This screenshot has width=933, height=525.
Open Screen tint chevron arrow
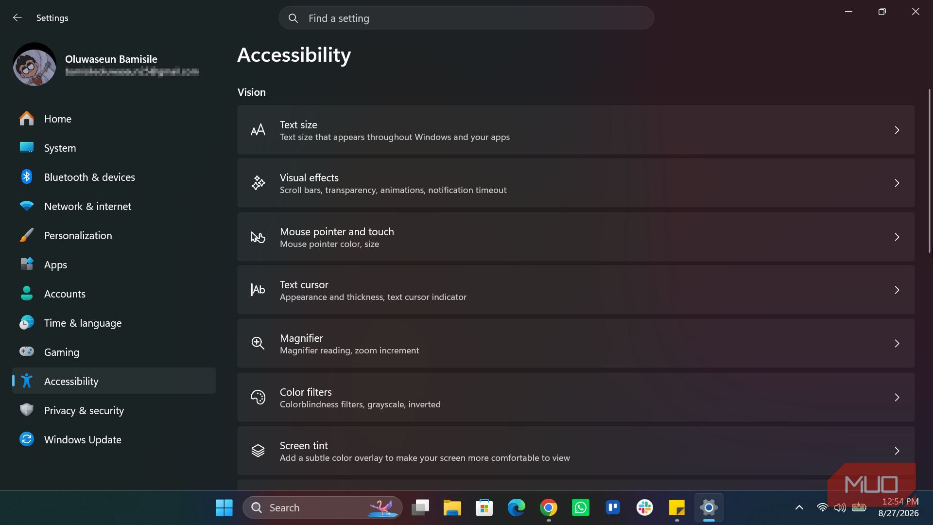pos(897,451)
